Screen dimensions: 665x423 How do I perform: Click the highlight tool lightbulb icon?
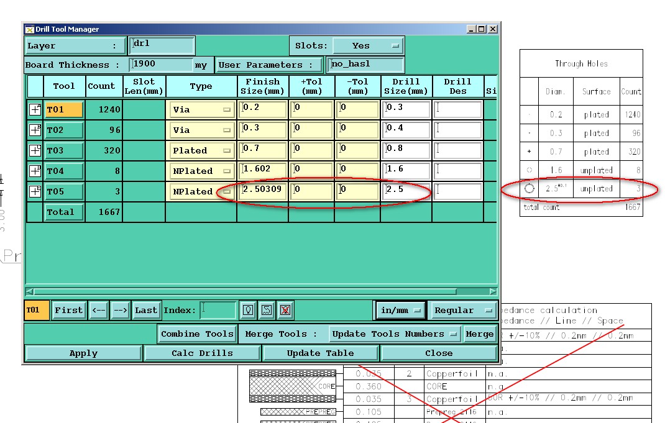(248, 310)
